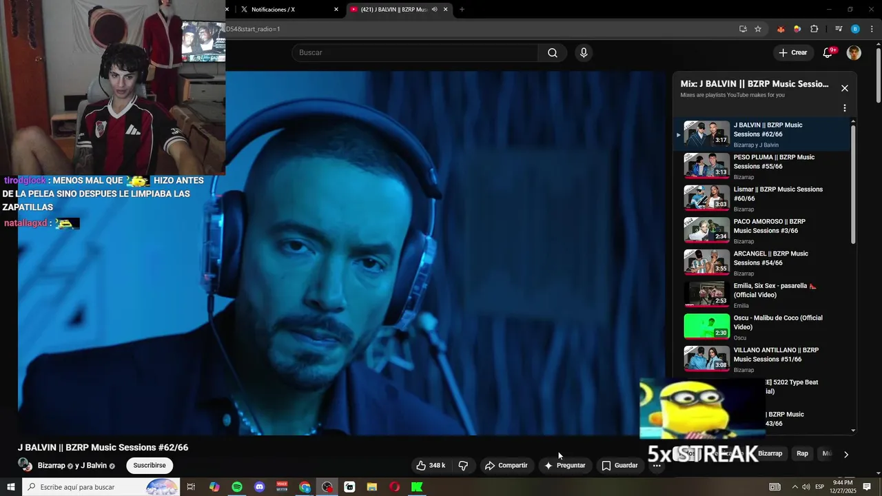Click the Windows taskbar search box
The height and width of the screenshot is (496, 882).
click(x=101, y=487)
